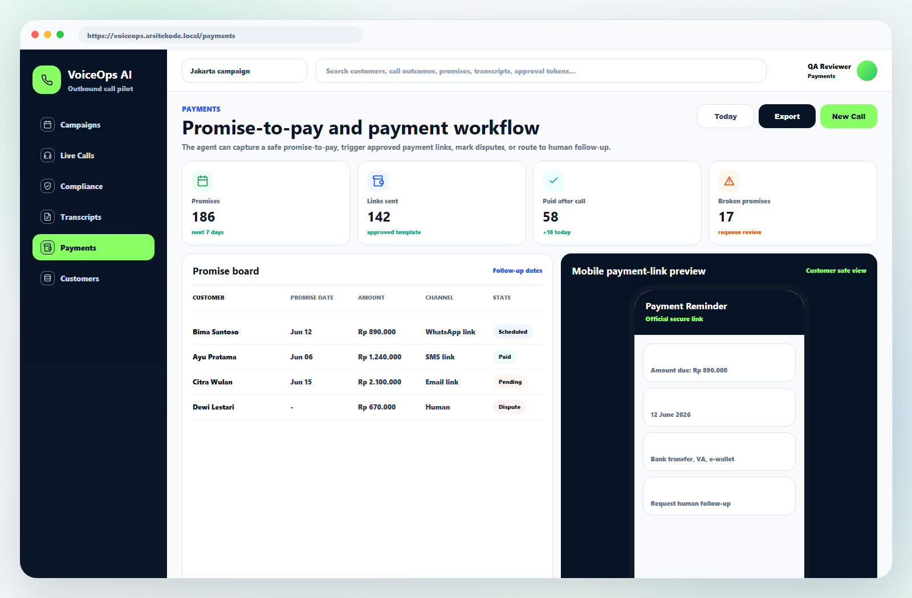Click the Compliance shield icon
912x598 pixels.
click(48, 186)
